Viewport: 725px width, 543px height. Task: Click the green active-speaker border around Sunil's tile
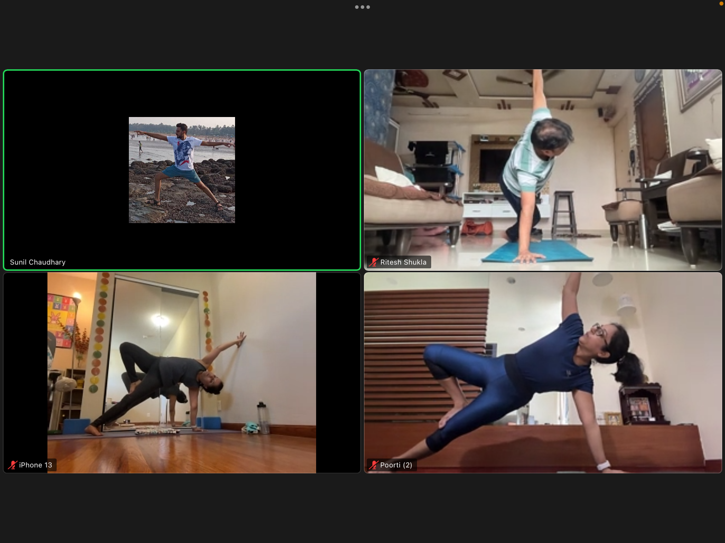(x=182, y=71)
